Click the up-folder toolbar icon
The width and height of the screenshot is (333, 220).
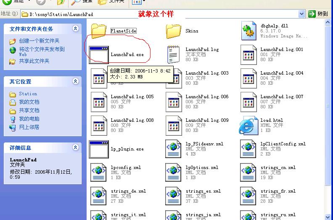click(61, 2)
